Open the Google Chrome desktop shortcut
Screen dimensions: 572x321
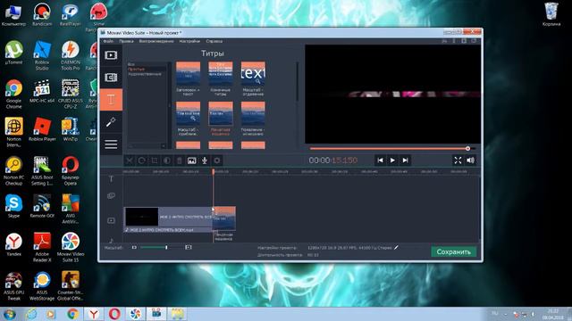(x=14, y=94)
